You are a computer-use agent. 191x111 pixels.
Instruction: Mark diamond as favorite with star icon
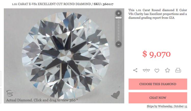[167, 70]
